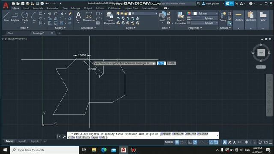This screenshot has height=154, width=274.
Task: Click the Match Properties icon
Action: (x=181, y=18)
